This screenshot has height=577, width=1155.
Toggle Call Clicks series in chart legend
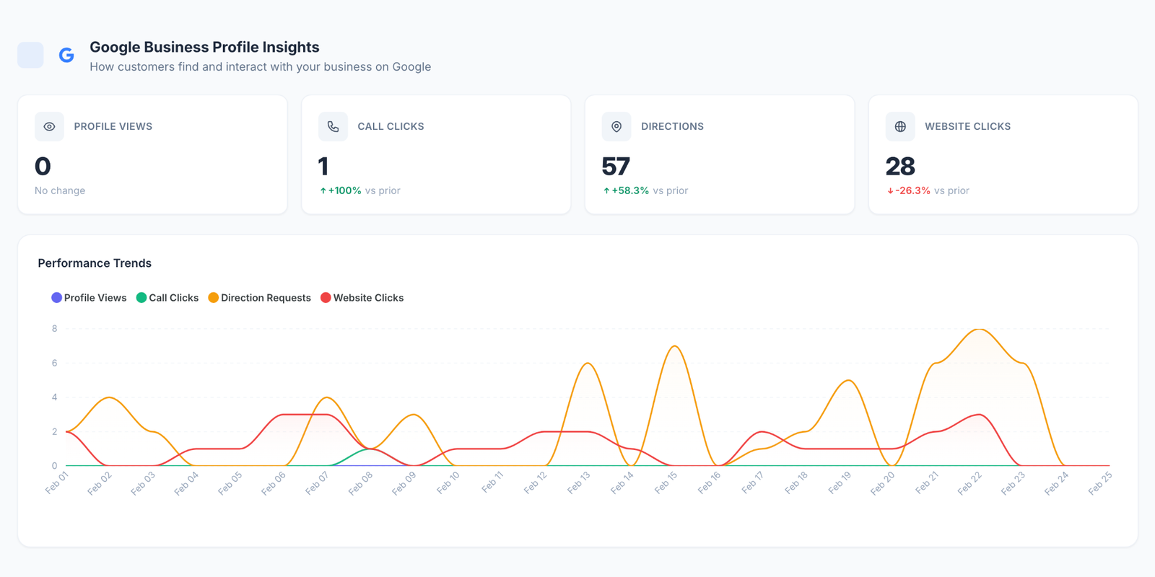tap(167, 298)
